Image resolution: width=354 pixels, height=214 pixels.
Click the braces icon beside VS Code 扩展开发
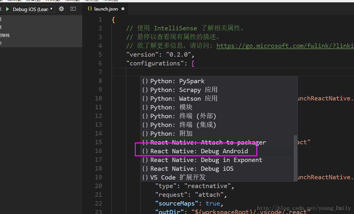coord(145,178)
